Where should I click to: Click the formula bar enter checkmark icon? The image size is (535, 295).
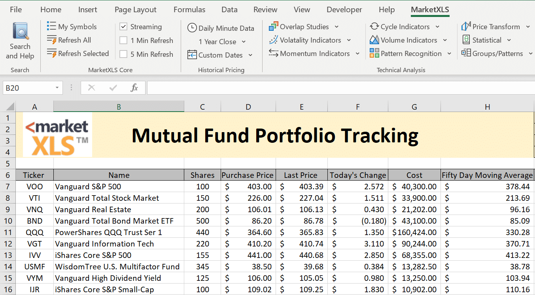(x=113, y=88)
